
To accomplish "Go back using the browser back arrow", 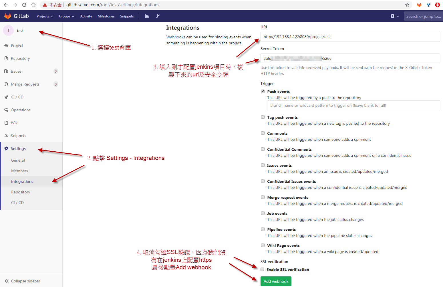I will [6, 5].
